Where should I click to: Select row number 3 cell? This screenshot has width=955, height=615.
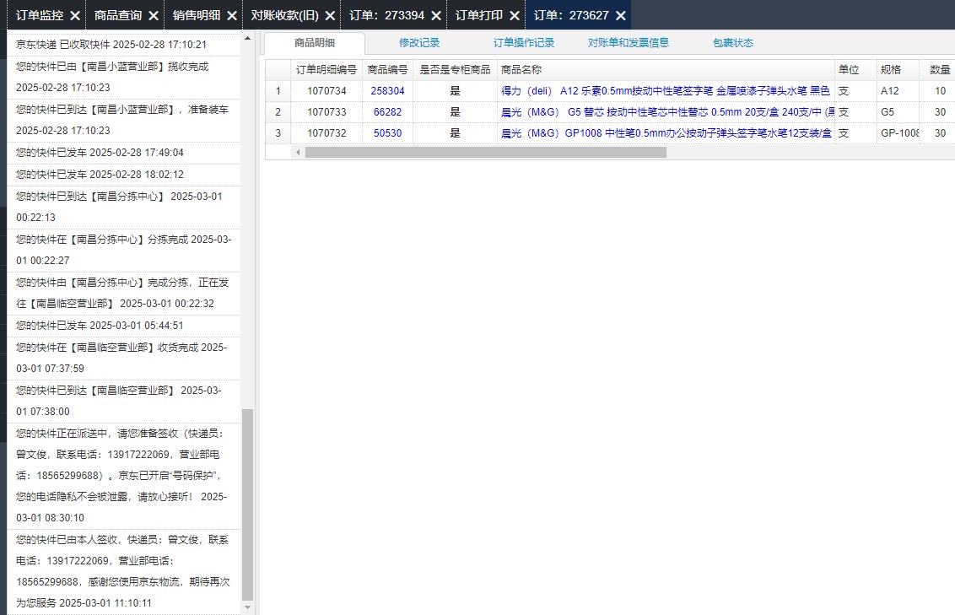(x=278, y=132)
